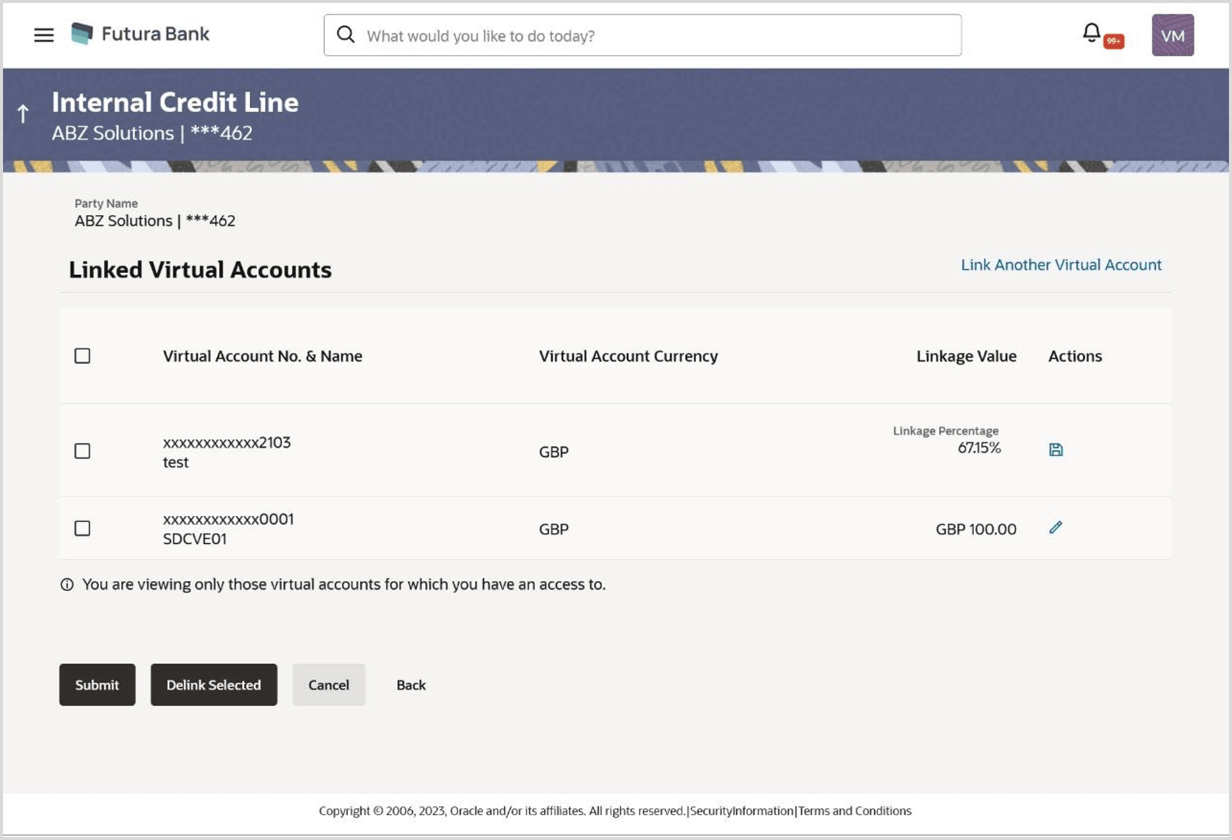Click the Back option
The height and width of the screenshot is (840, 1232).
[410, 685]
